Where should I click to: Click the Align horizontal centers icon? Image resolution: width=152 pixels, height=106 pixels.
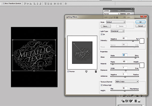(x=37, y=3)
